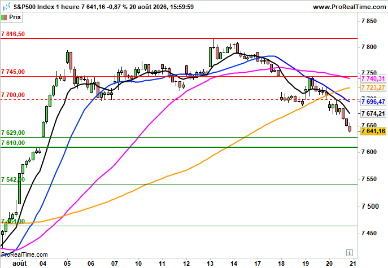
Task: Click date 20 on the time axis
Action: pos(329,263)
